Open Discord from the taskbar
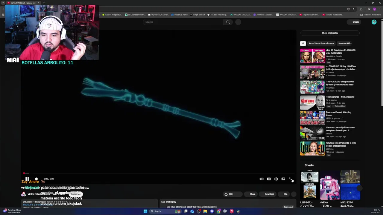 tap(212, 211)
